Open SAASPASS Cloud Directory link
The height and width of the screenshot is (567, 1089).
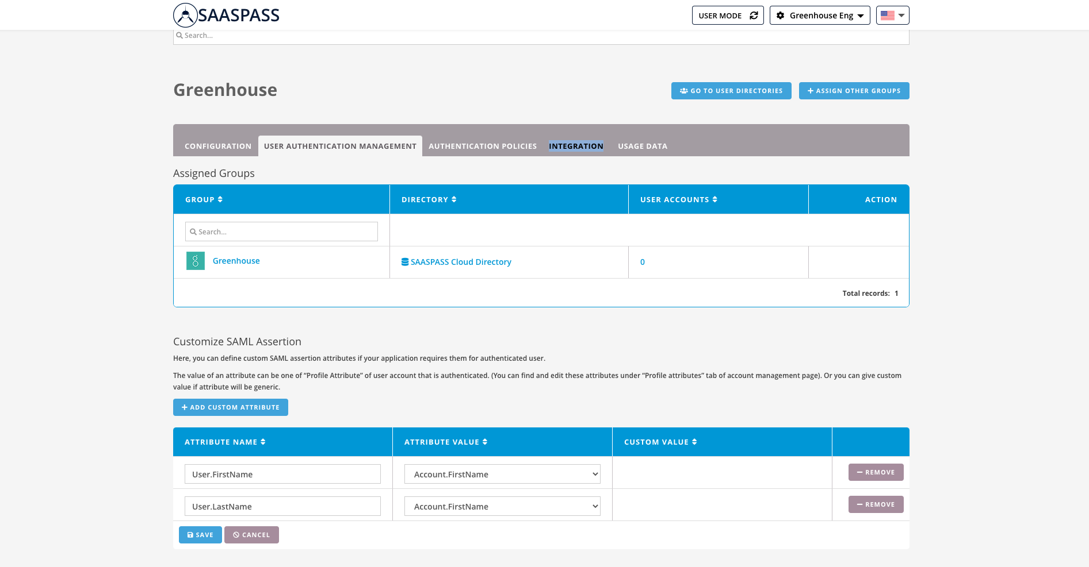460,262
